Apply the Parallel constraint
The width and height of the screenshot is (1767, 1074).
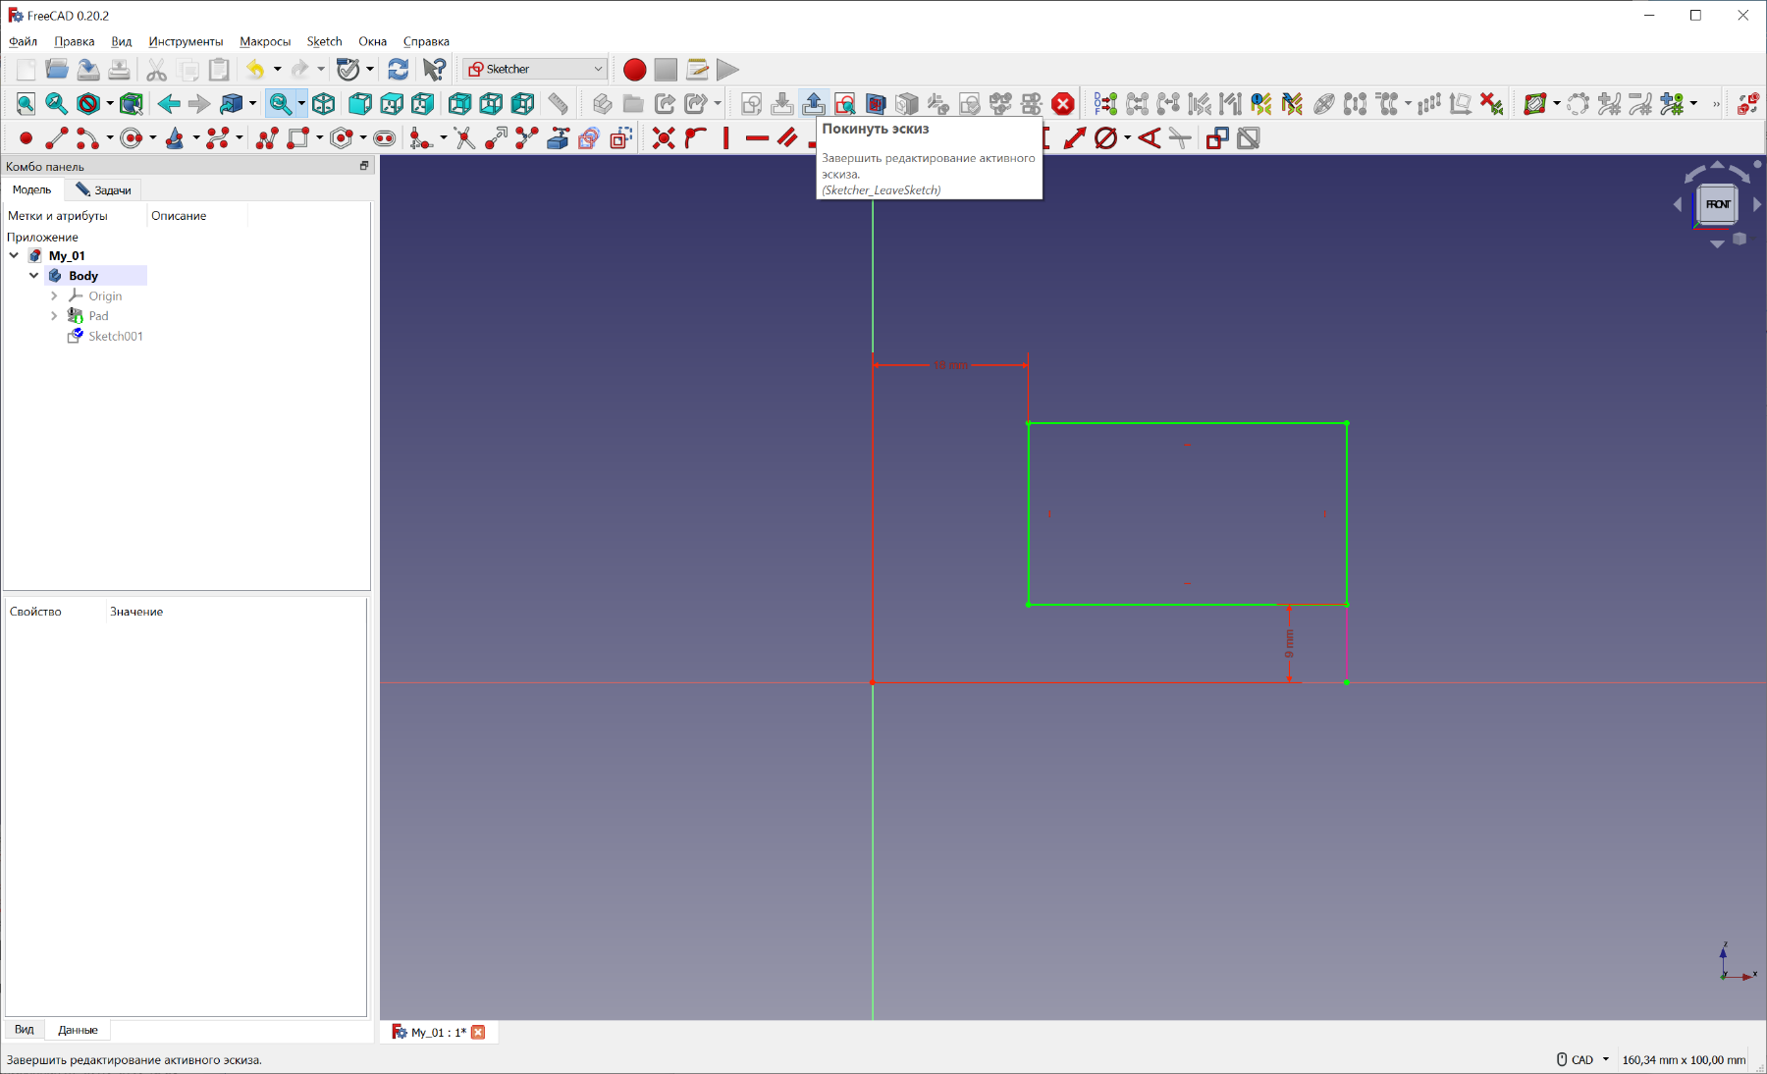click(787, 138)
